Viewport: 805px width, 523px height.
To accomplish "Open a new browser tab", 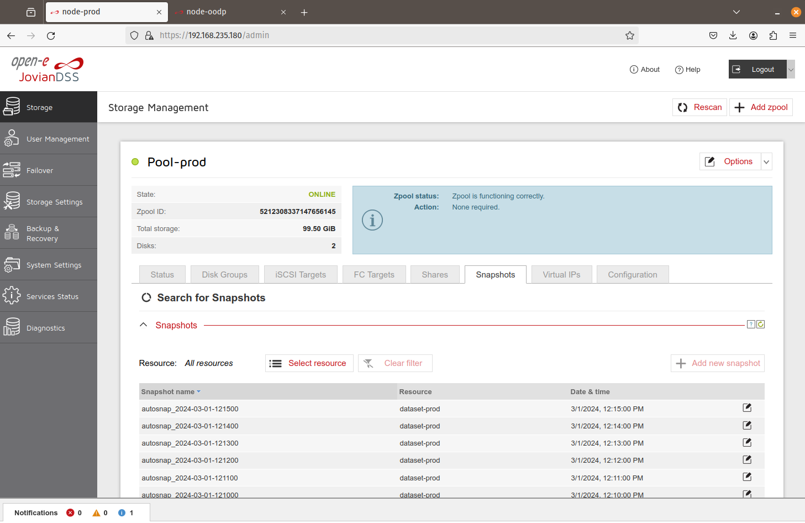I will click(x=304, y=12).
